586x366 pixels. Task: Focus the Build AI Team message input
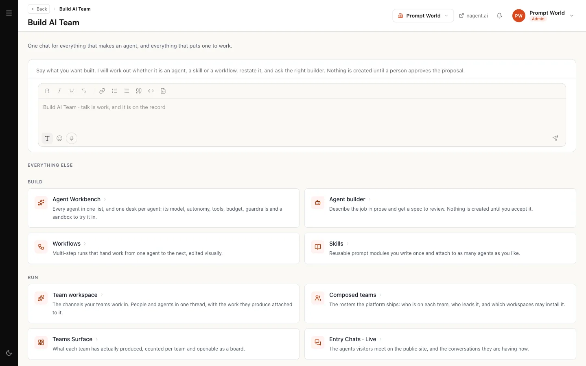point(302,114)
